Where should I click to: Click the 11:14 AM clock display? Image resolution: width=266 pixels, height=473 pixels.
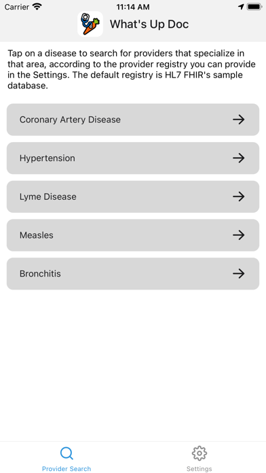pos(133,7)
